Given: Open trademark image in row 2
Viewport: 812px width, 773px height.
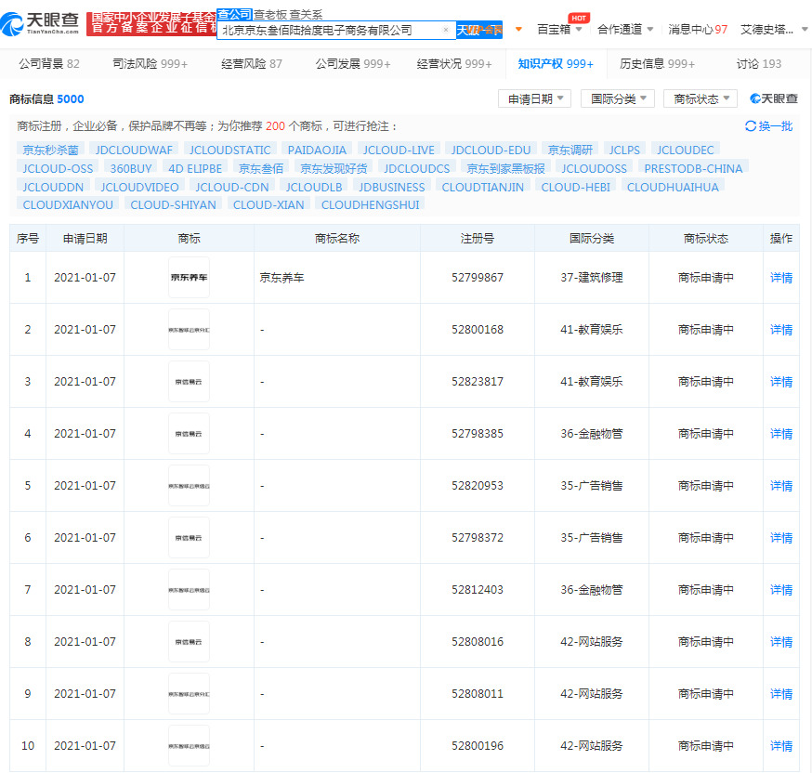Looking at the screenshot, I should pyautogui.click(x=189, y=330).
